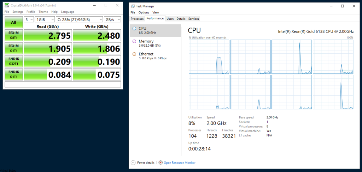Run all benchmarks with the All button

tap(14, 22)
